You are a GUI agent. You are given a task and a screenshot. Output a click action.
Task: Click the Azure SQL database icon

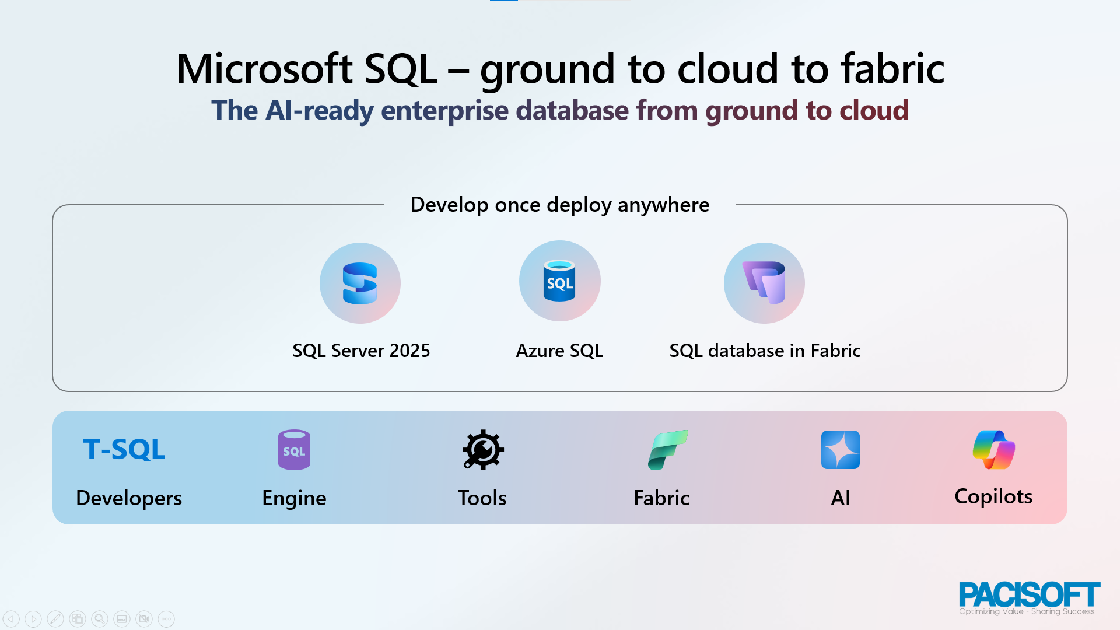point(560,281)
